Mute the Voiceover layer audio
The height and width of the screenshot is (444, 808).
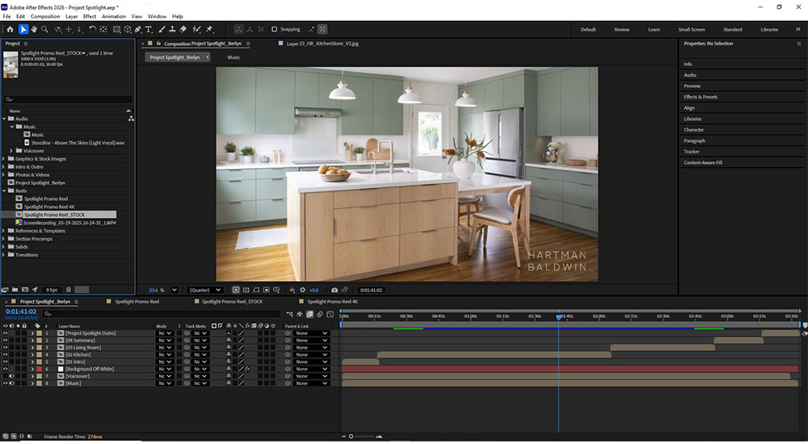pyautogui.click(x=11, y=376)
